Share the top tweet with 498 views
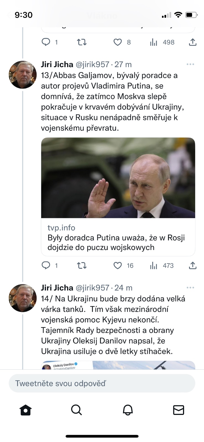 [x=193, y=42]
